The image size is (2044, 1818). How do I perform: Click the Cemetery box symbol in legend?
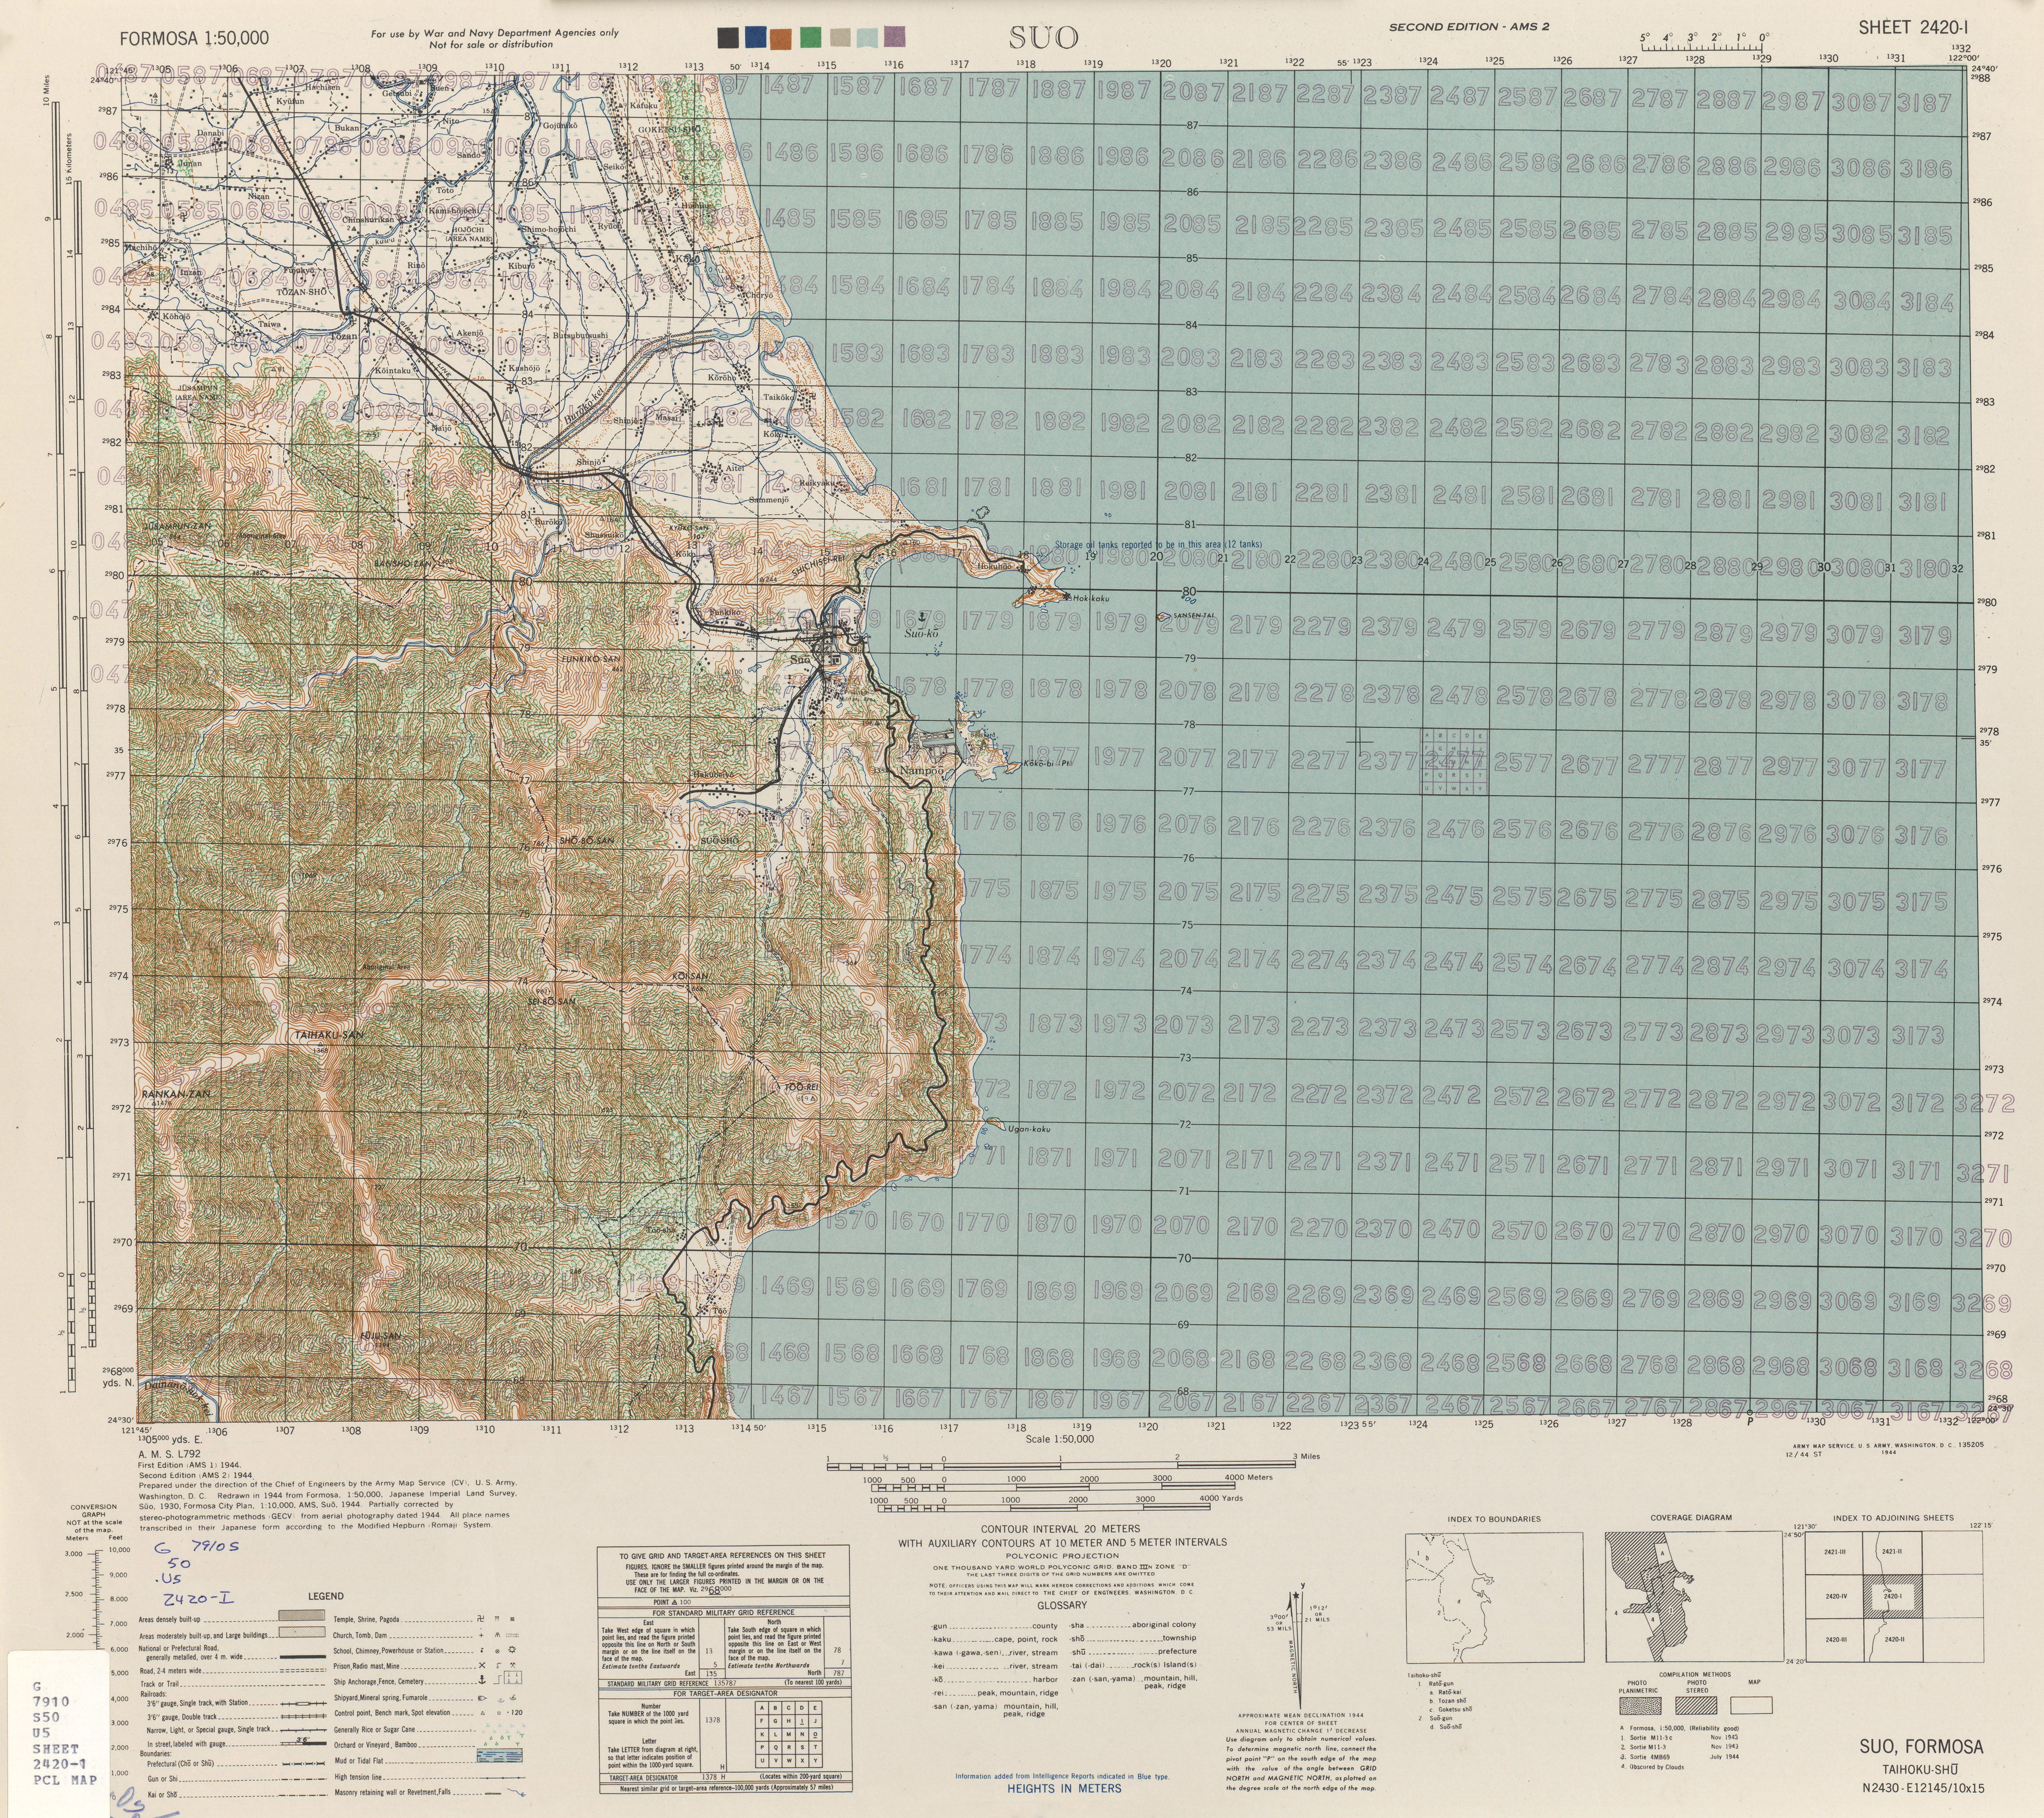(x=513, y=1678)
